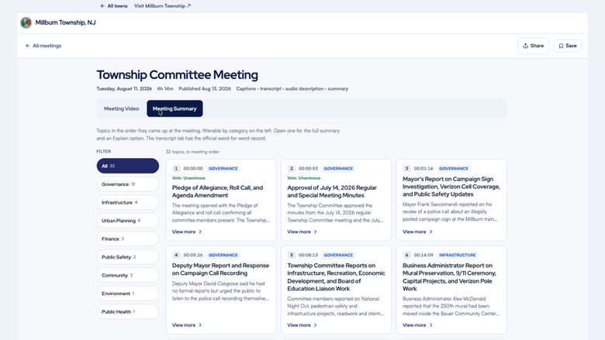Click the 00:05:26 timestamp on card 4

click(x=193, y=255)
